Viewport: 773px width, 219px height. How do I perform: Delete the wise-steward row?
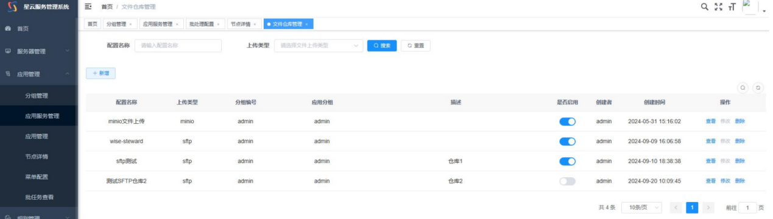coord(740,141)
